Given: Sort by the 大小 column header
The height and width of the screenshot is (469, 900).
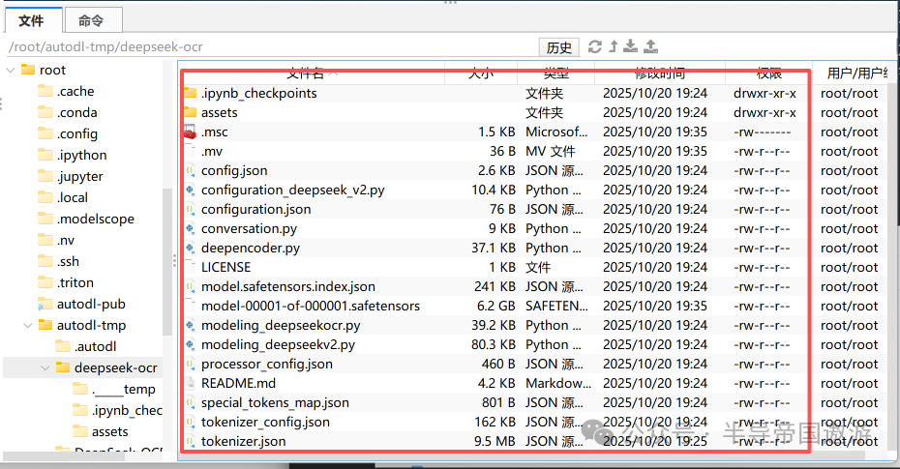Looking at the screenshot, I should [481, 73].
